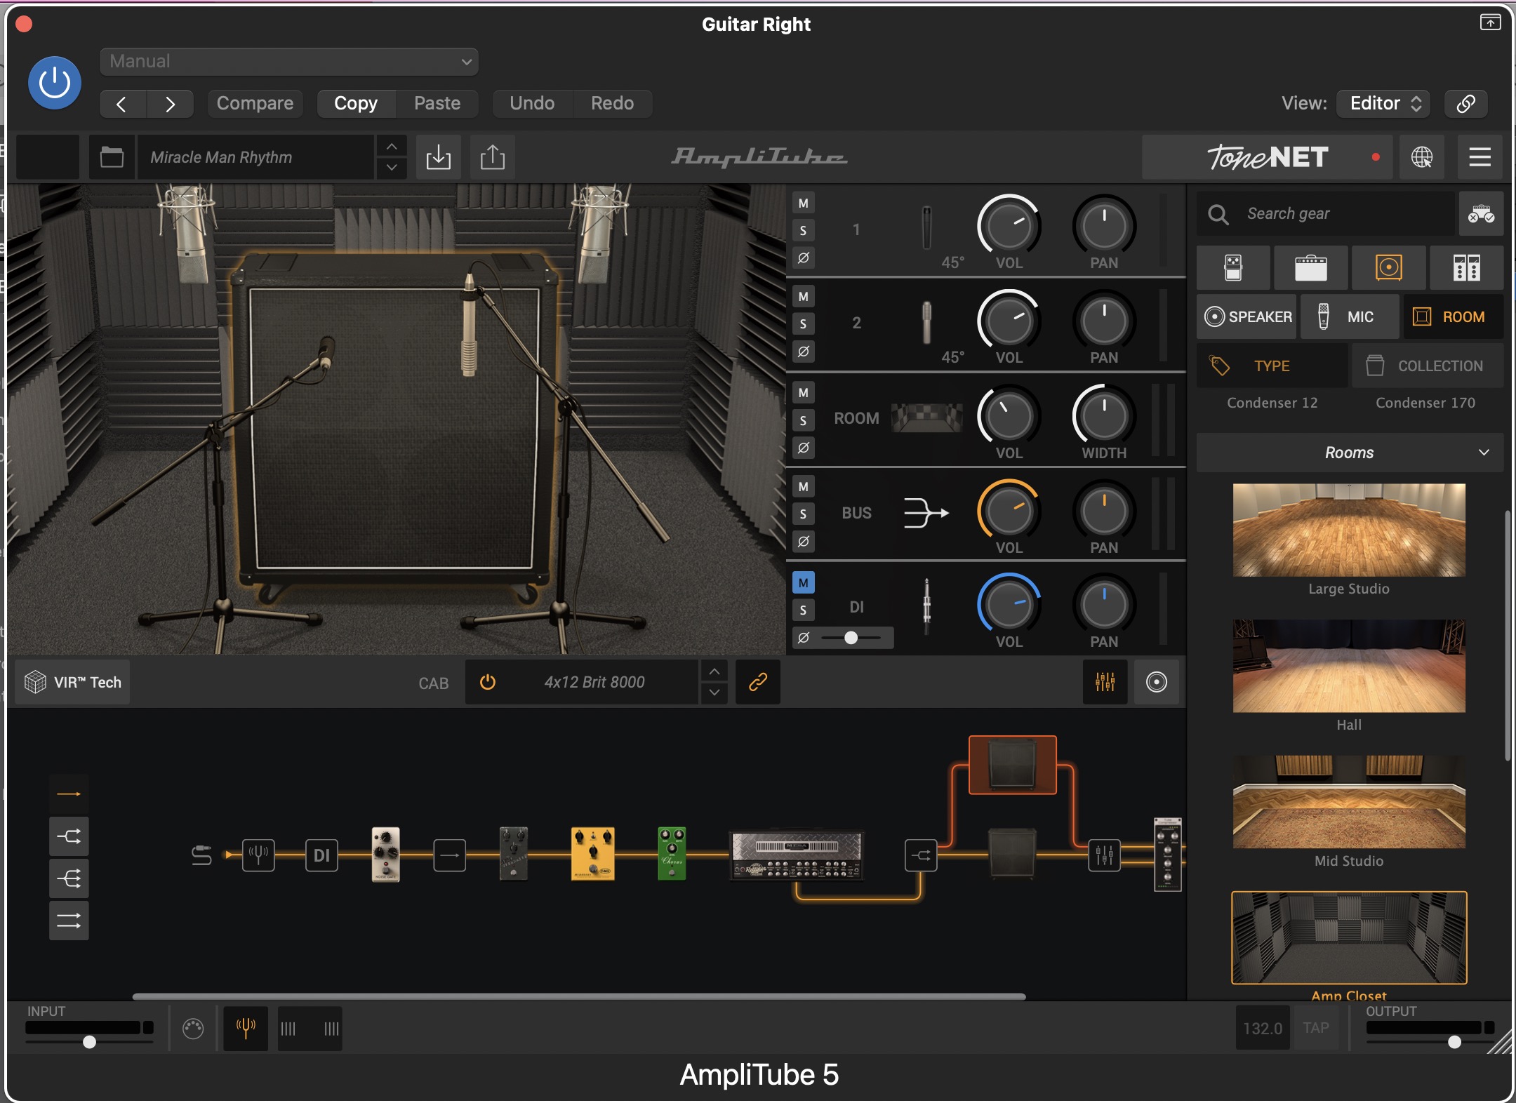Select the tuner block in signal chain
This screenshot has height=1103, width=1516.
(258, 855)
